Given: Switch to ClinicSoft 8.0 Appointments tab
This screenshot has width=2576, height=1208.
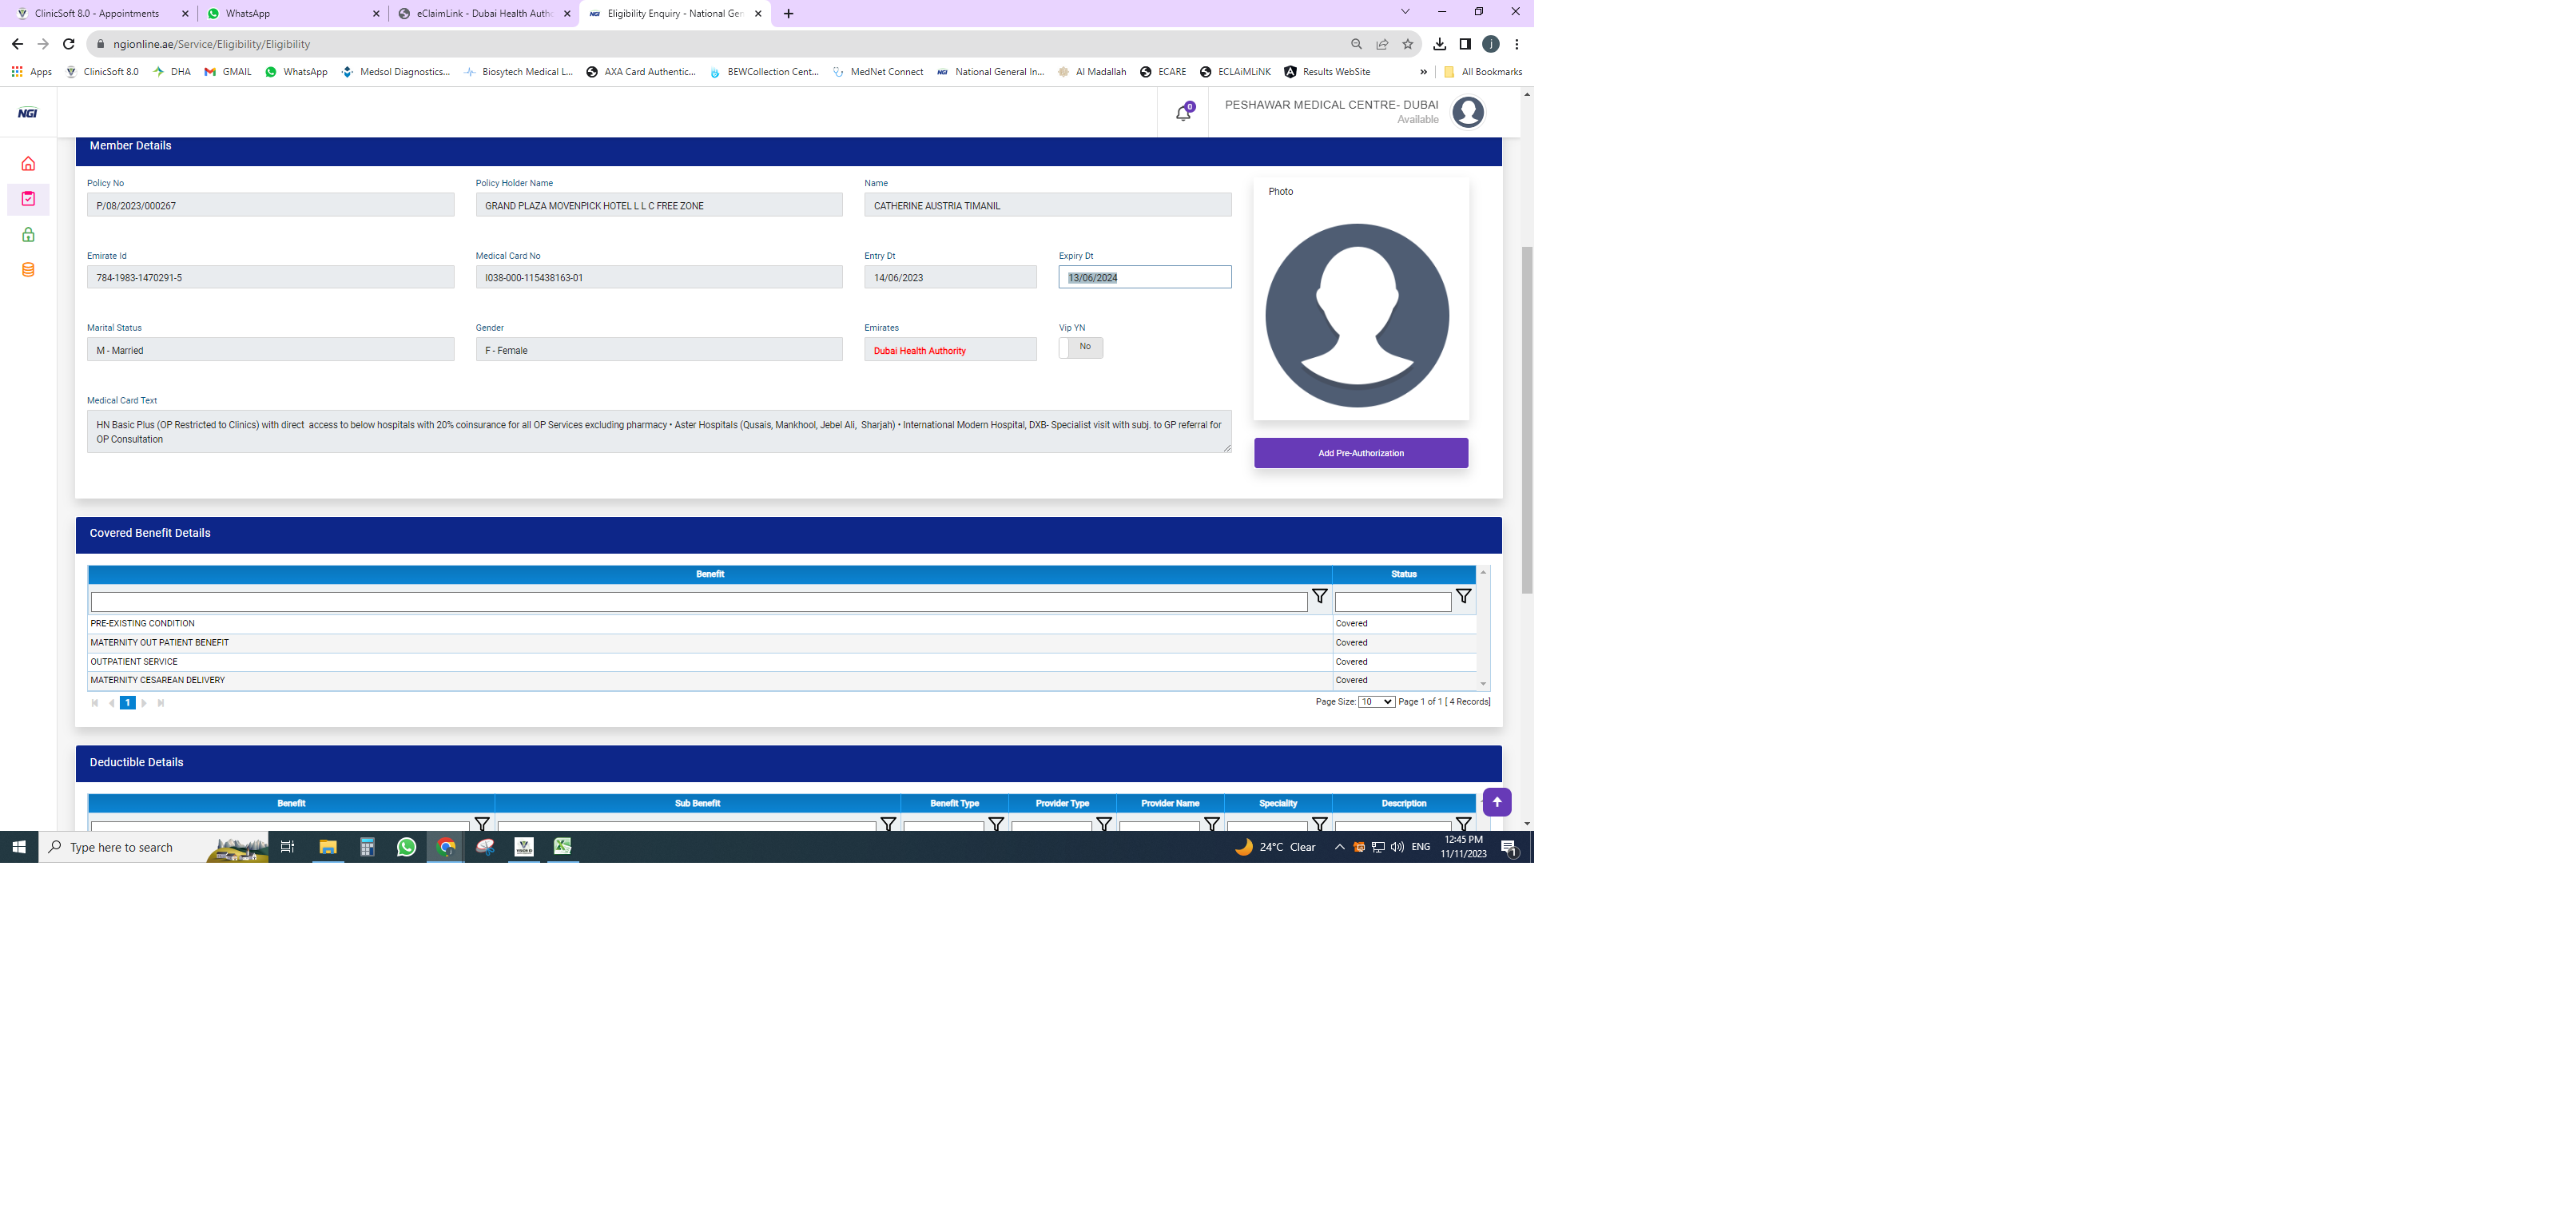Looking at the screenshot, I should [97, 14].
